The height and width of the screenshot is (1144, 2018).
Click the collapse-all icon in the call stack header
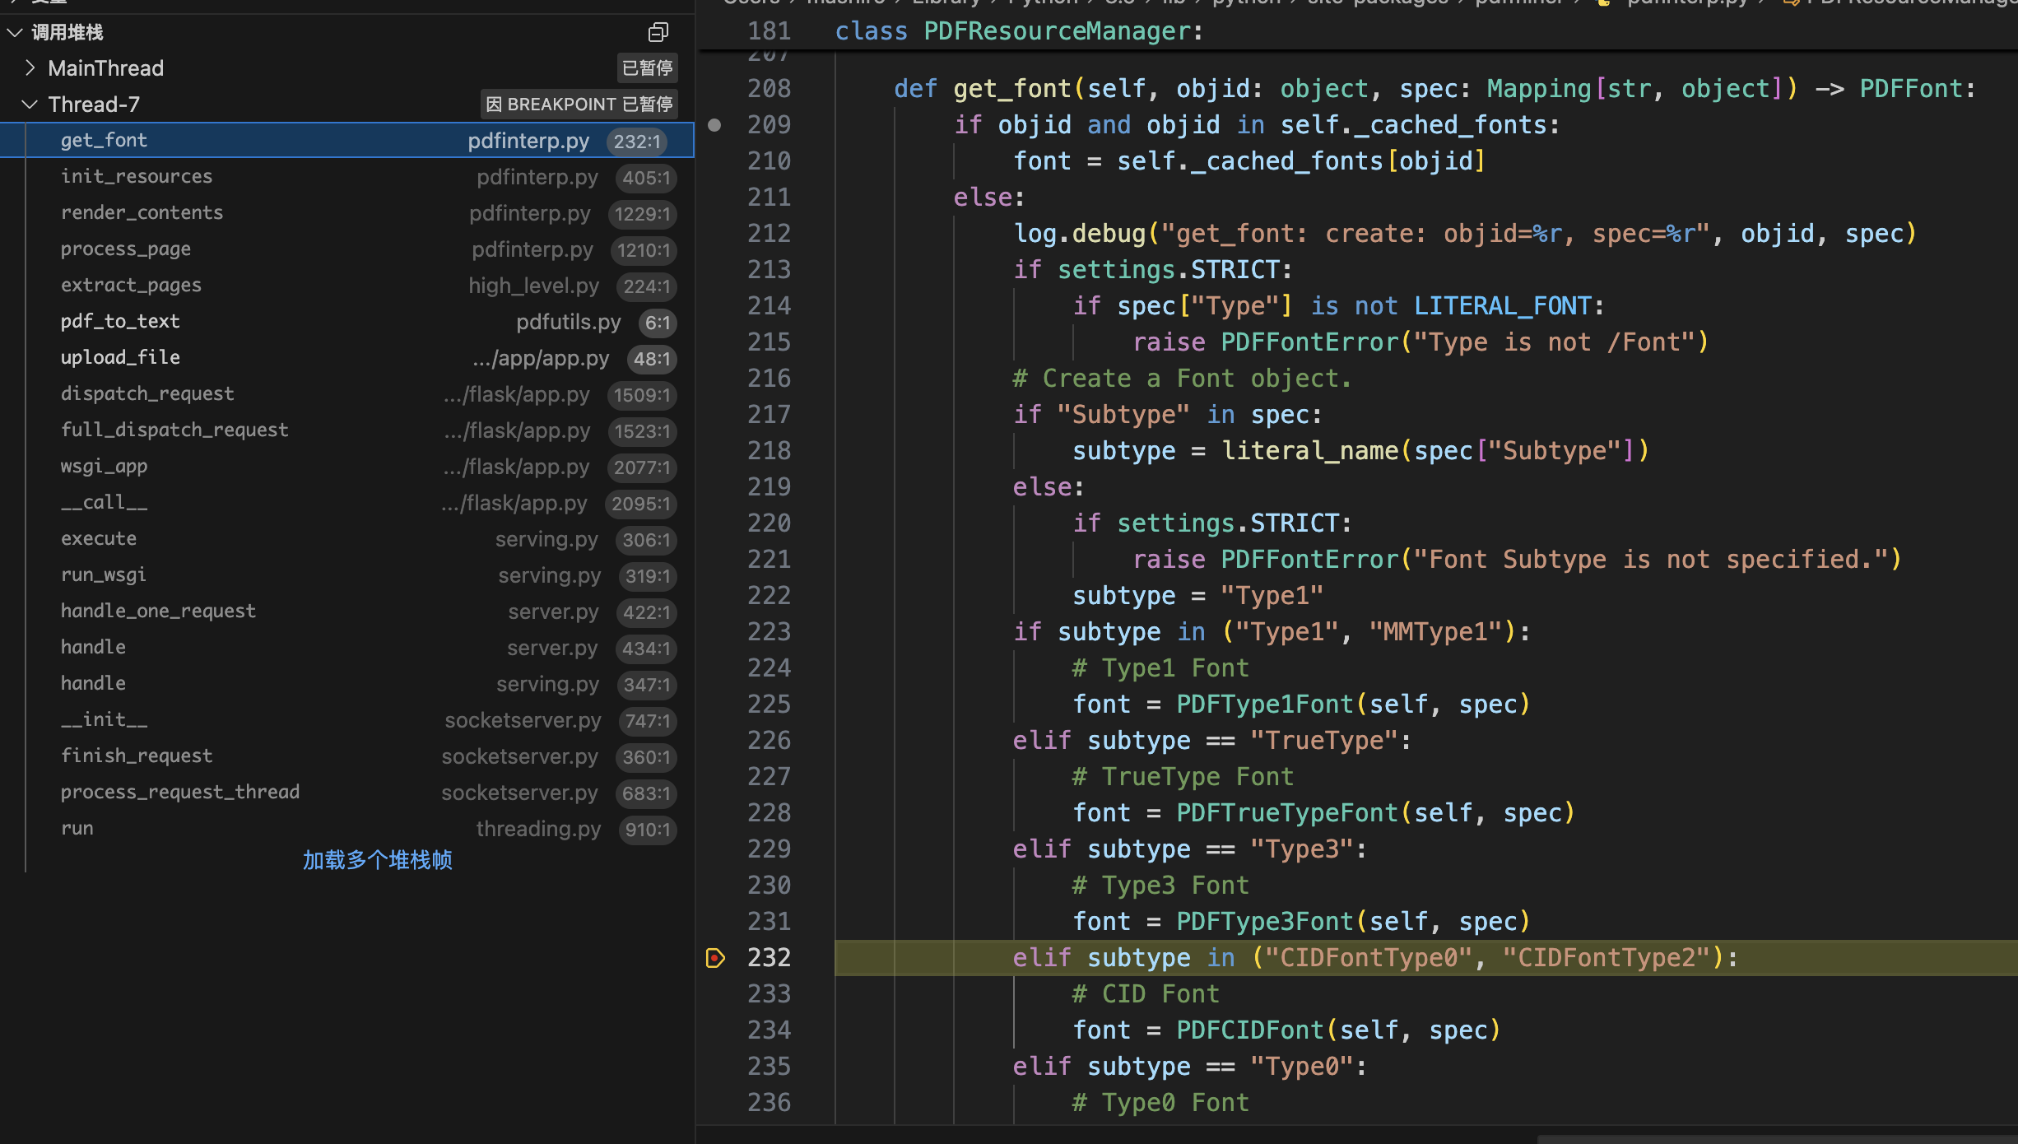click(x=658, y=32)
